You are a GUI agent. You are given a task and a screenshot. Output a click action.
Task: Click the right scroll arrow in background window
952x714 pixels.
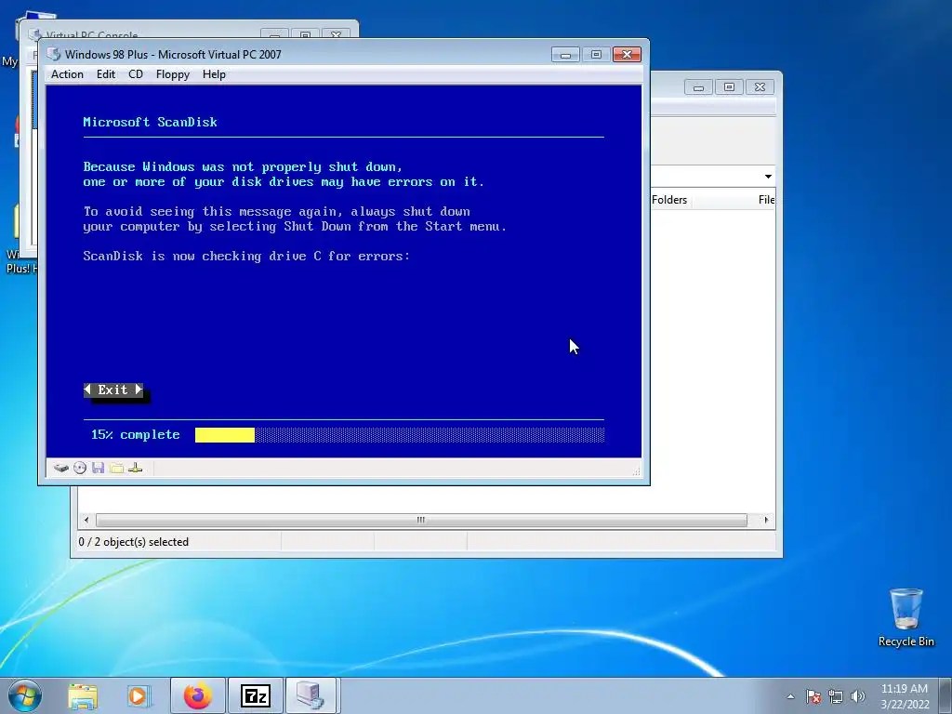[766, 520]
